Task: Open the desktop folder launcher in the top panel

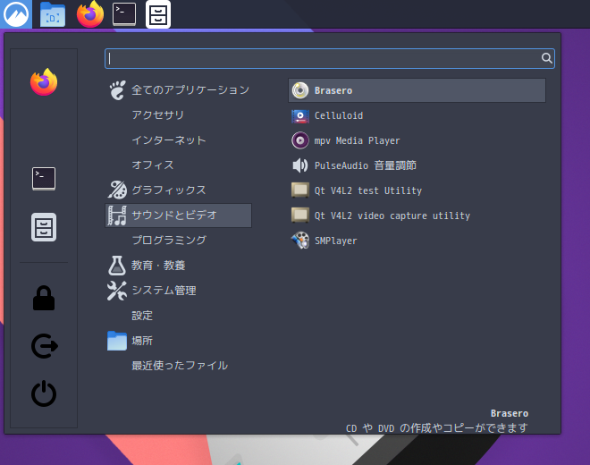Action: point(53,14)
